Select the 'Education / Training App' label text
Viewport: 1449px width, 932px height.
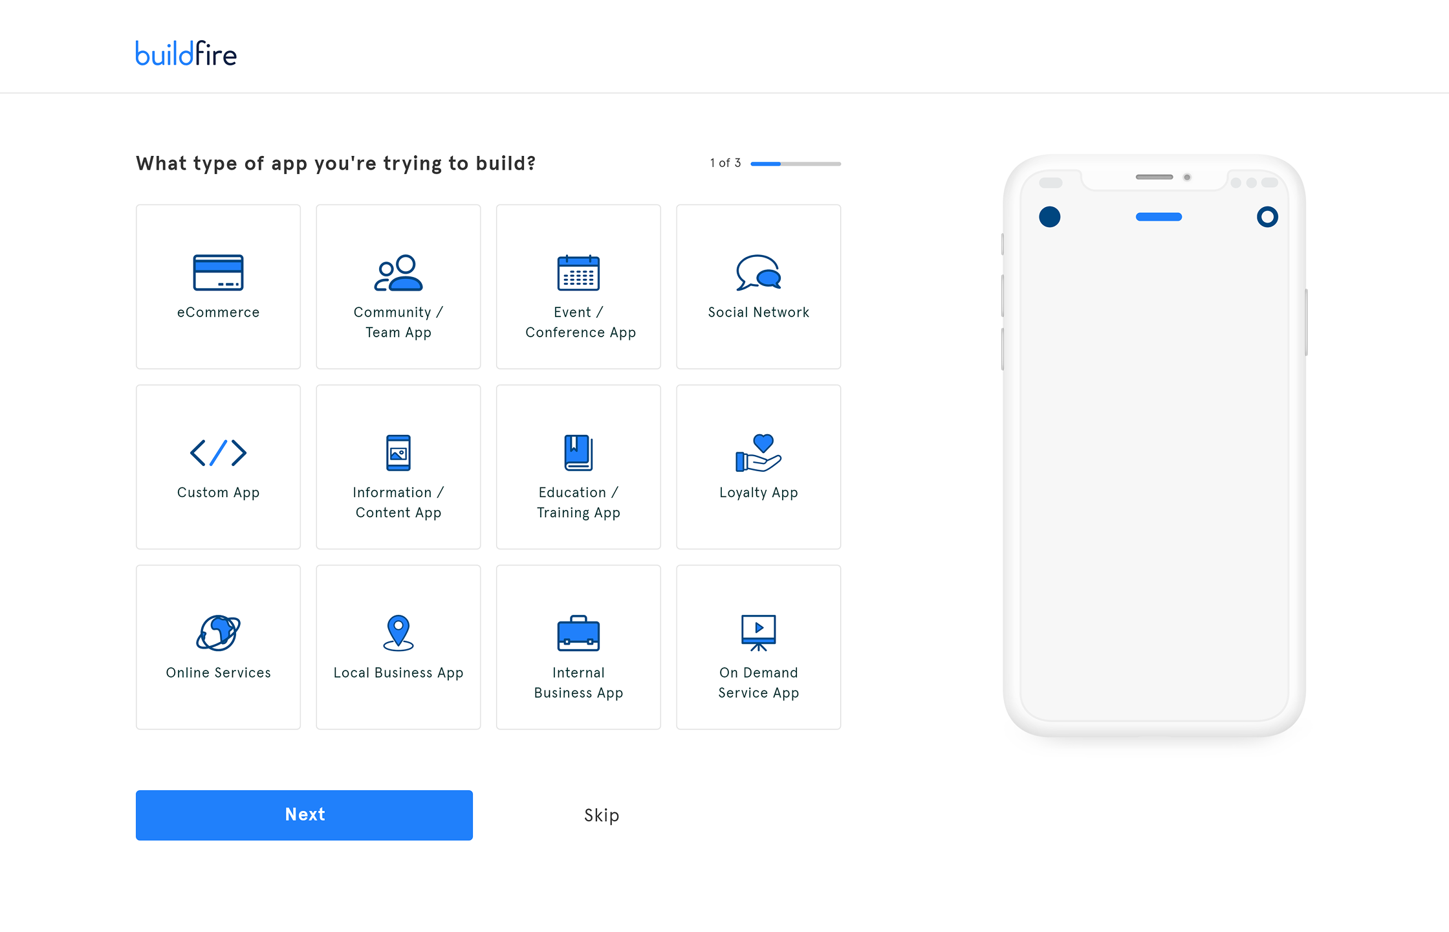(578, 502)
